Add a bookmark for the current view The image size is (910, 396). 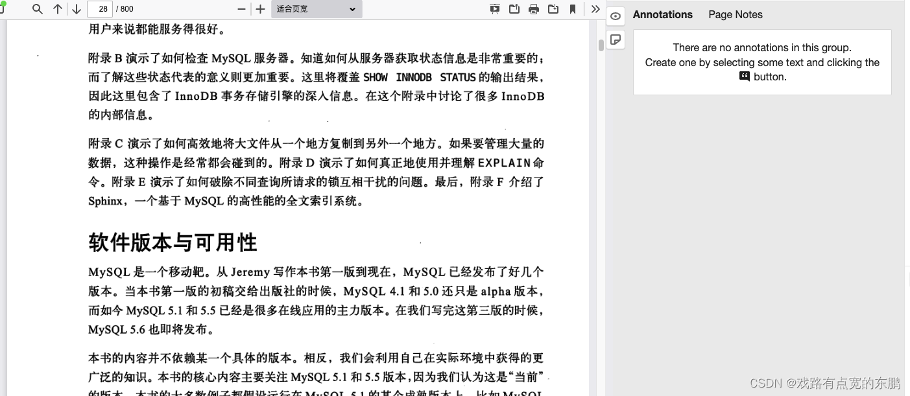click(574, 8)
